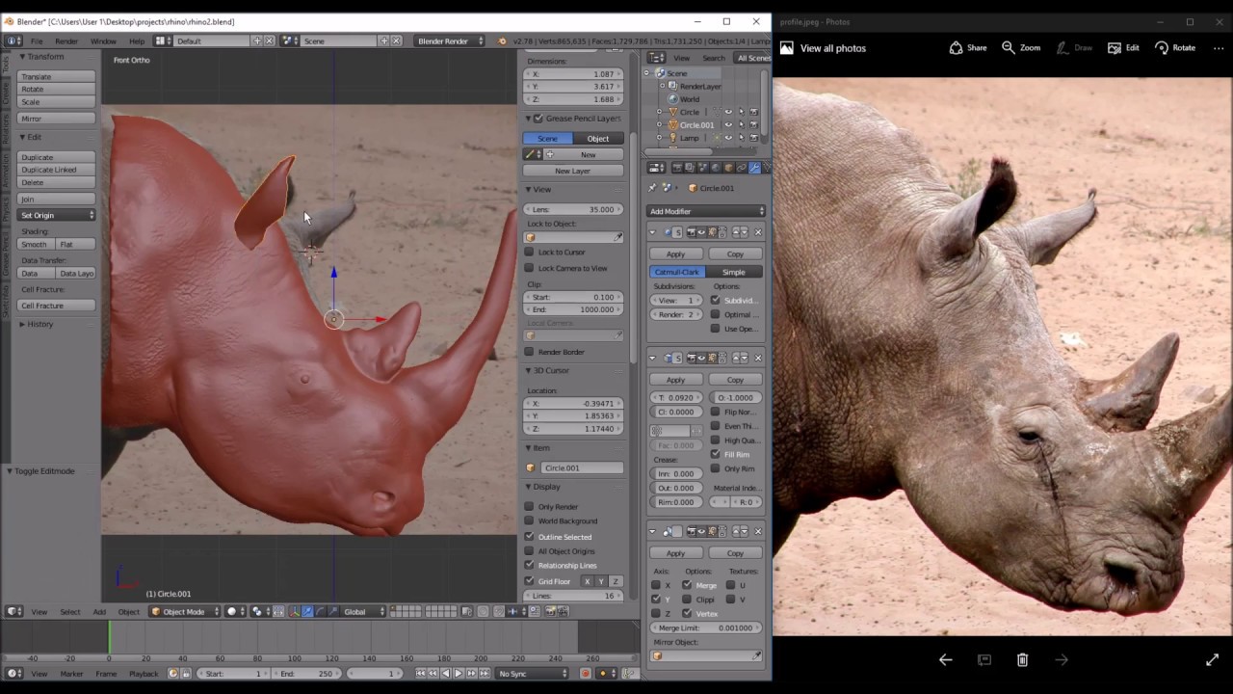
Task: Click Rotate icon in the Photos window
Action: [1175, 47]
